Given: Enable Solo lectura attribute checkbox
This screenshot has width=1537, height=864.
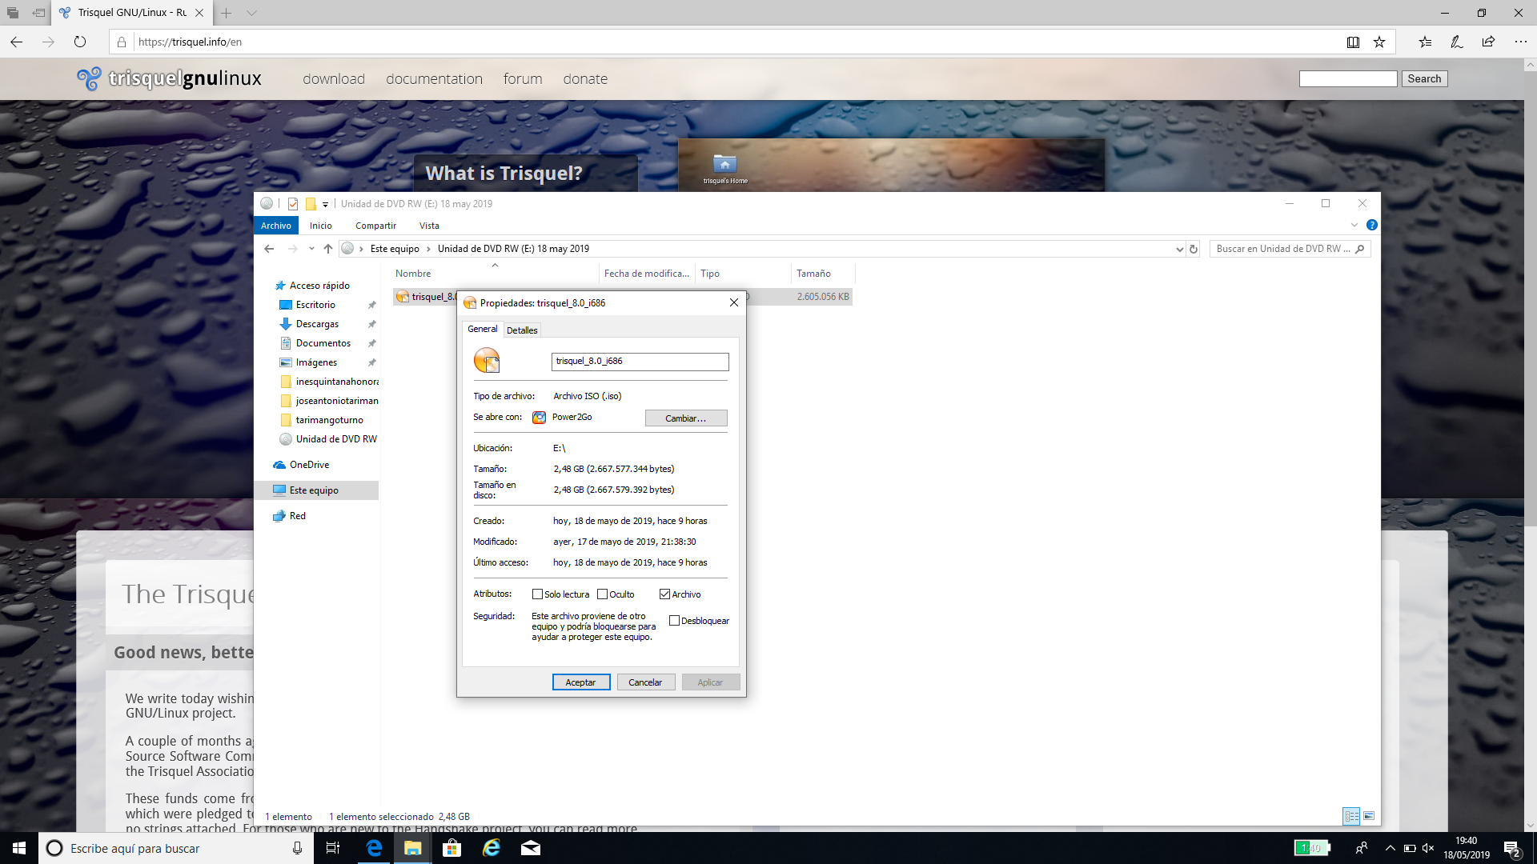Looking at the screenshot, I should 537,594.
